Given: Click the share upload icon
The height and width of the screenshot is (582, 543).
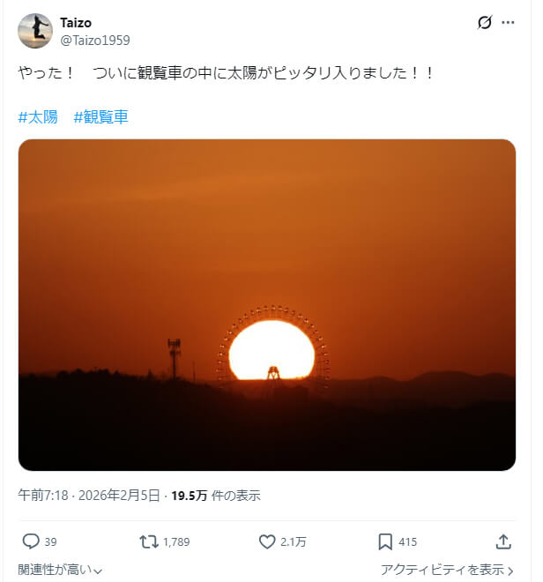Looking at the screenshot, I should click(x=504, y=541).
